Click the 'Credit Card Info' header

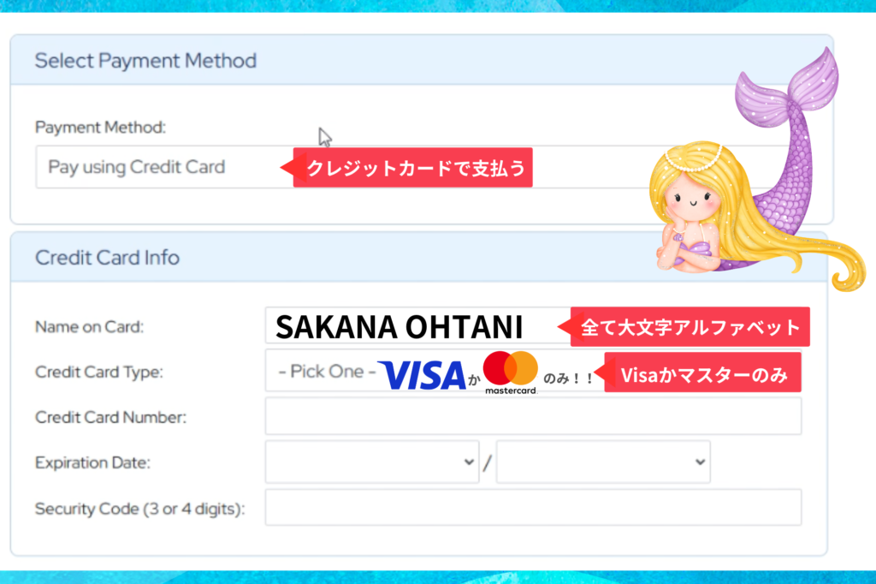pos(107,258)
